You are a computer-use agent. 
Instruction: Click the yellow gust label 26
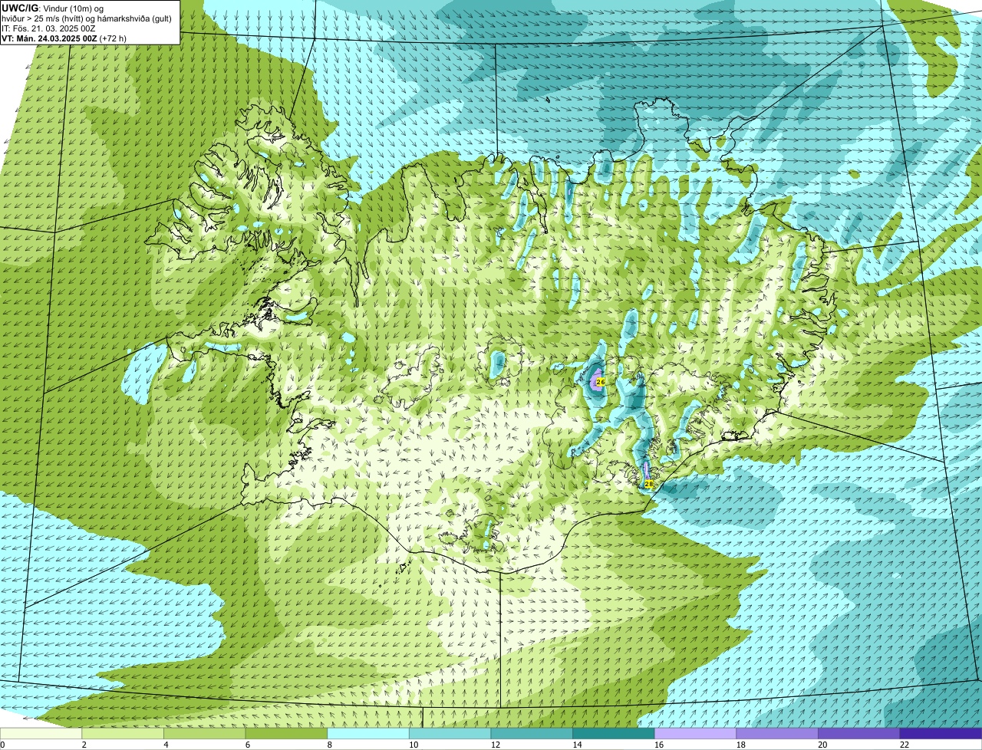600,381
